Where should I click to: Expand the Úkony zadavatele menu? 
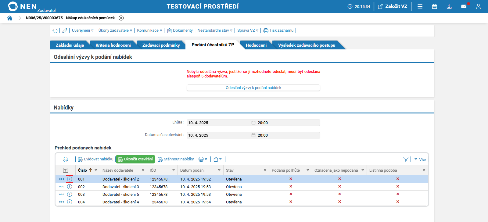tap(115, 30)
